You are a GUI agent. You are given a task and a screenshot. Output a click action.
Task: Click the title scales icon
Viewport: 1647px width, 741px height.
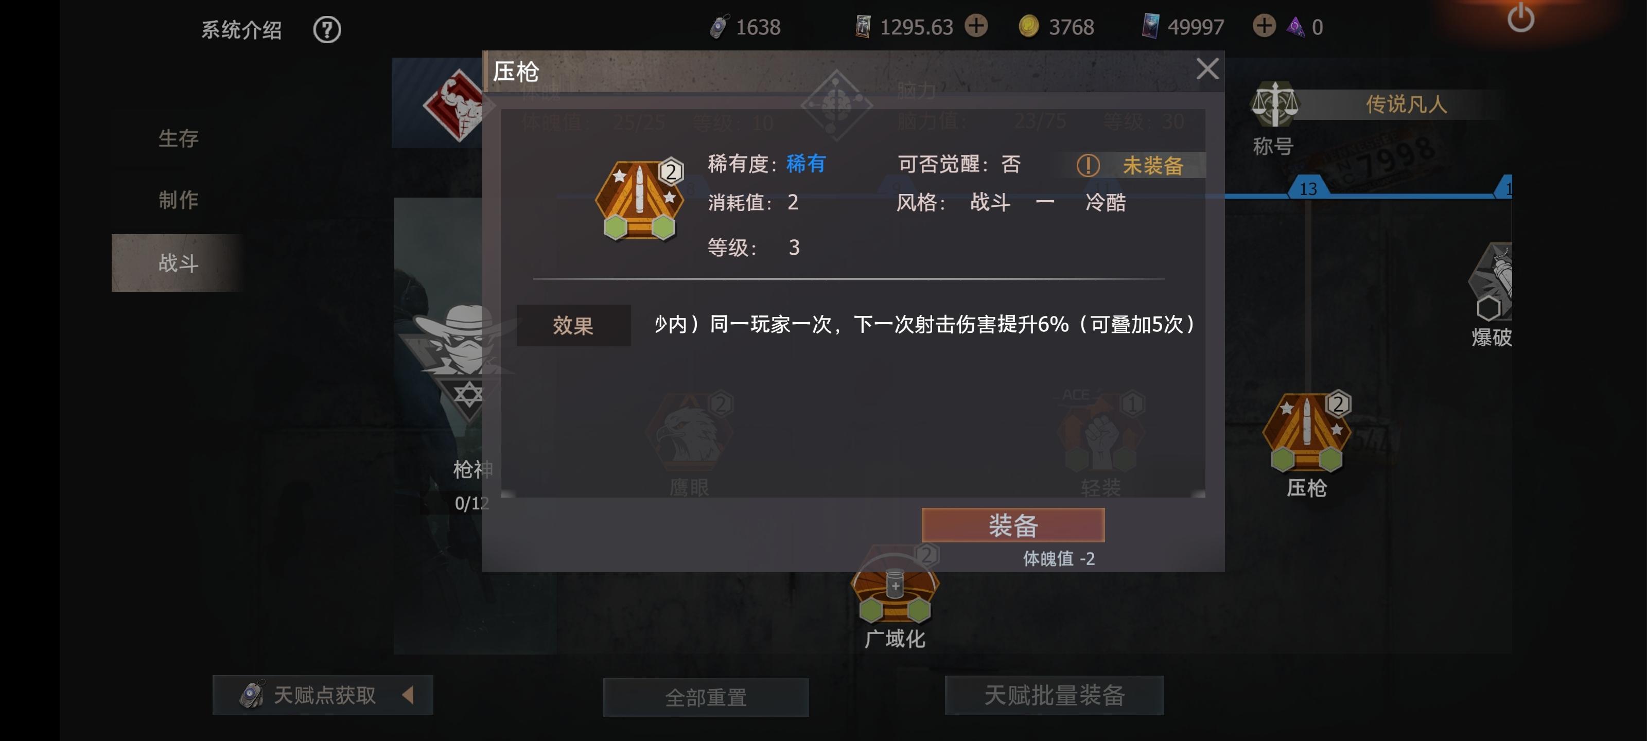coord(1274,103)
